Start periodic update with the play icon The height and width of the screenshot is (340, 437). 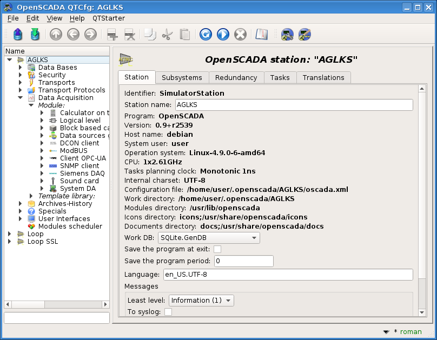tap(223, 35)
